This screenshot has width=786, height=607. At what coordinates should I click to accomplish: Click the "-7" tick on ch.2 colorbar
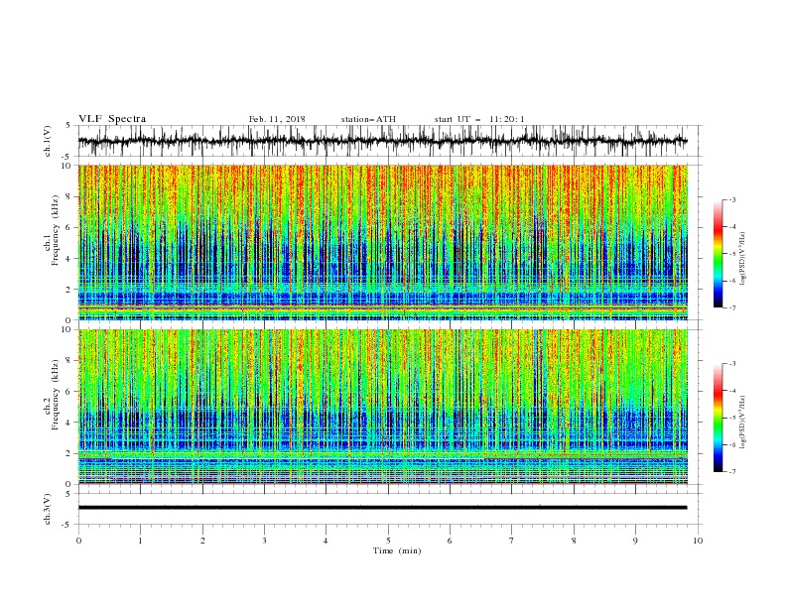(731, 472)
